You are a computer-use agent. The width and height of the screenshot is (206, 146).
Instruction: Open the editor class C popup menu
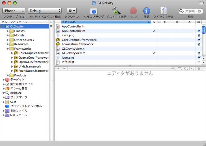point(186,68)
